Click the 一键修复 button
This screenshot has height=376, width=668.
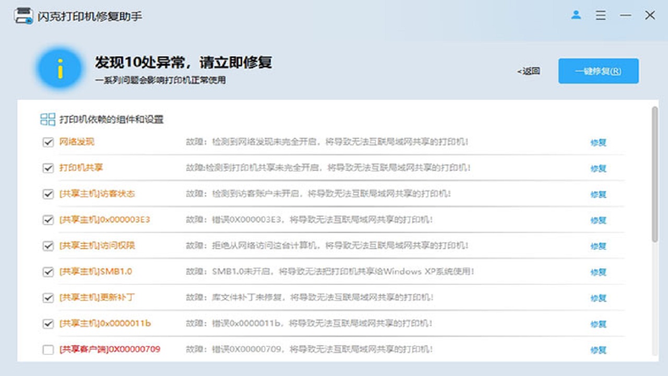coord(598,71)
